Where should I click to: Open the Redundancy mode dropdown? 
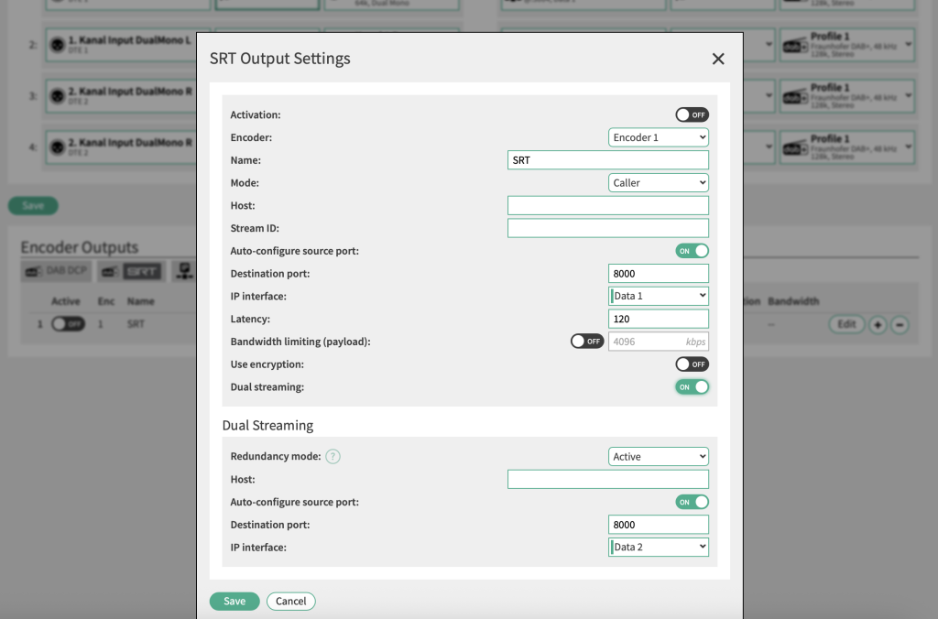[x=659, y=456]
